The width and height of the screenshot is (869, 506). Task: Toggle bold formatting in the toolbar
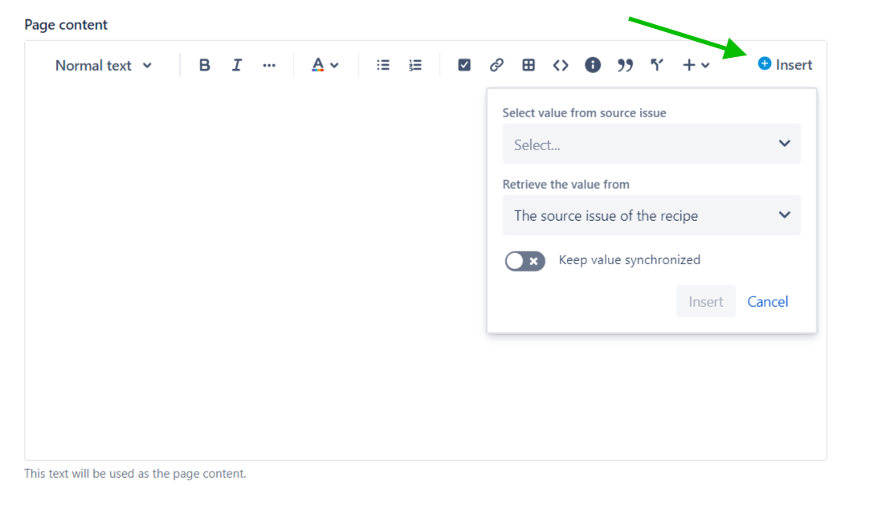204,65
